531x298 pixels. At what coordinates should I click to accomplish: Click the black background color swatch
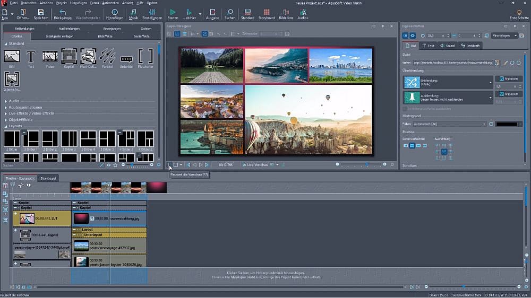(x=506, y=124)
